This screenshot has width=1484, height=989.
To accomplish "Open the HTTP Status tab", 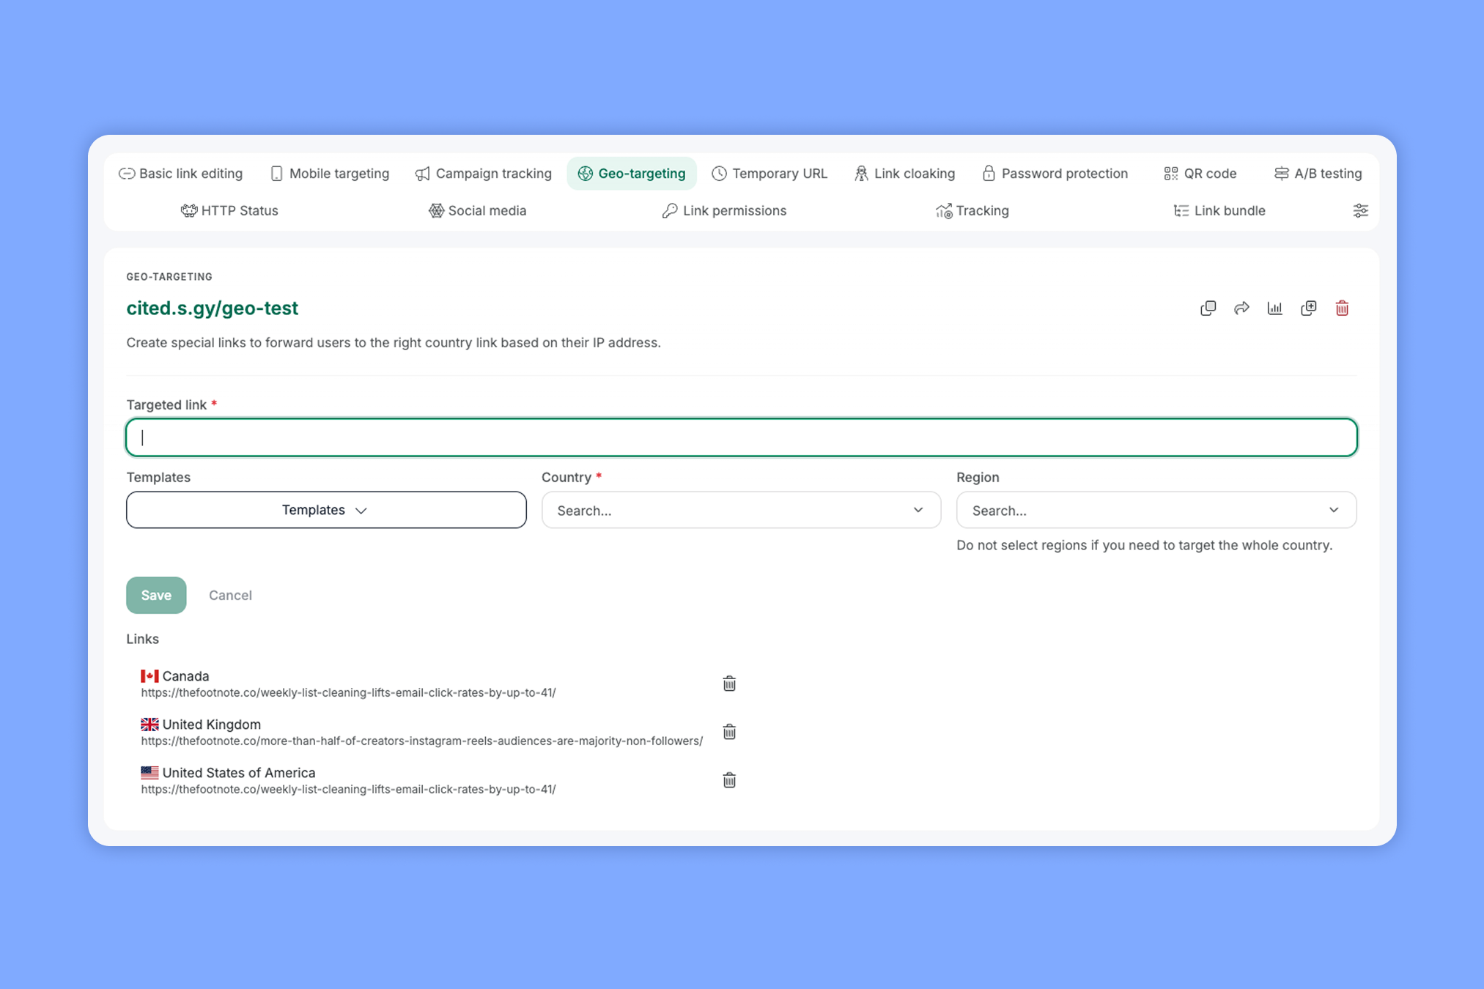I will click(229, 211).
